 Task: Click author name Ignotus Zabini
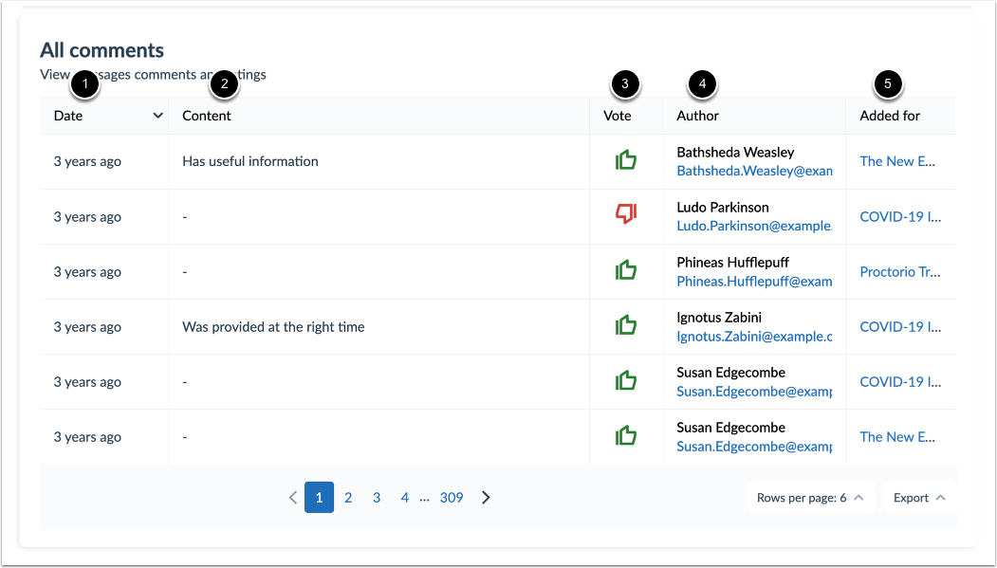[718, 318]
